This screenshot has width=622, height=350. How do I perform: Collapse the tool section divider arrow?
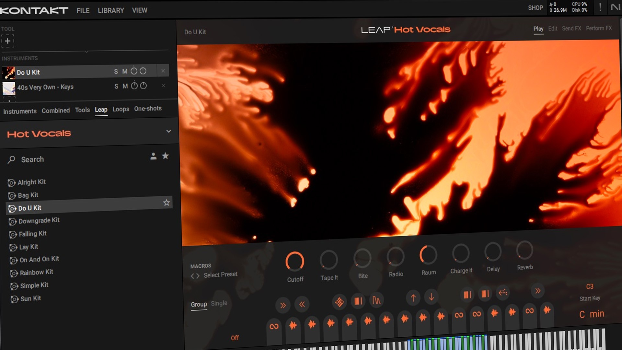pyautogui.click(x=86, y=51)
